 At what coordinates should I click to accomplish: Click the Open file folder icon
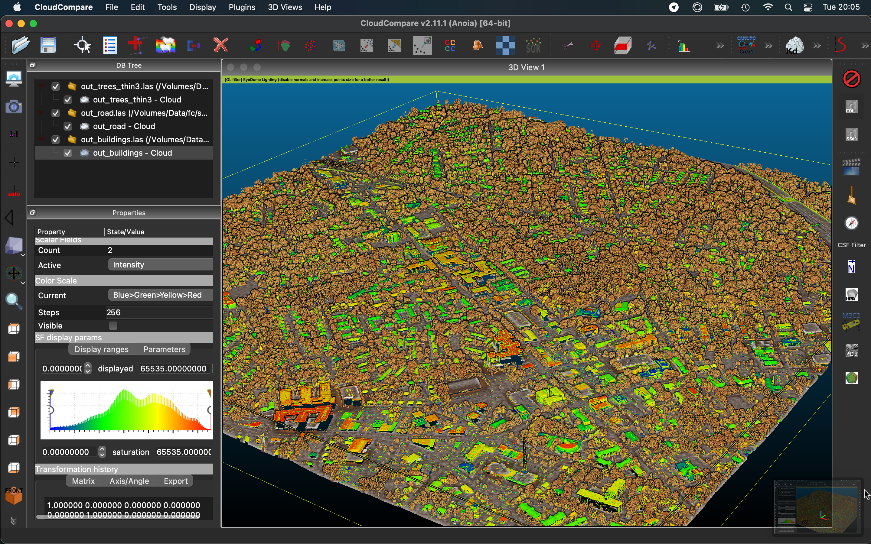coord(20,45)
